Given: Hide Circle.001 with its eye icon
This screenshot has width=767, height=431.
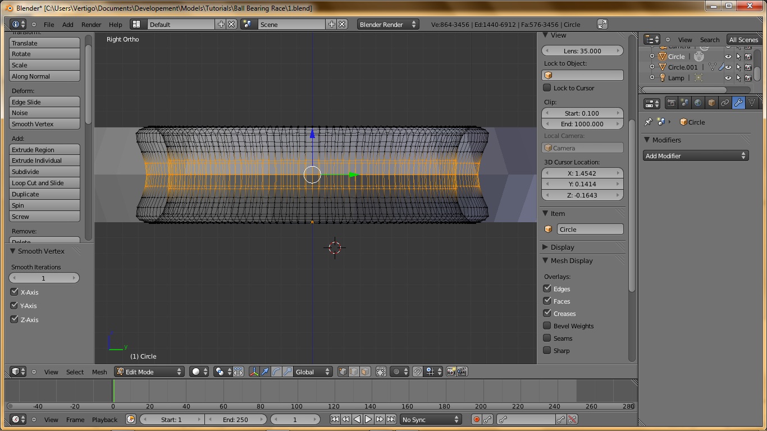Looking at the screenshot, I should click(x=728, y=67).
